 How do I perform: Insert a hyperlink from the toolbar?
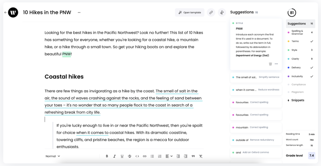pyautogui.click(x=145, y=156)
